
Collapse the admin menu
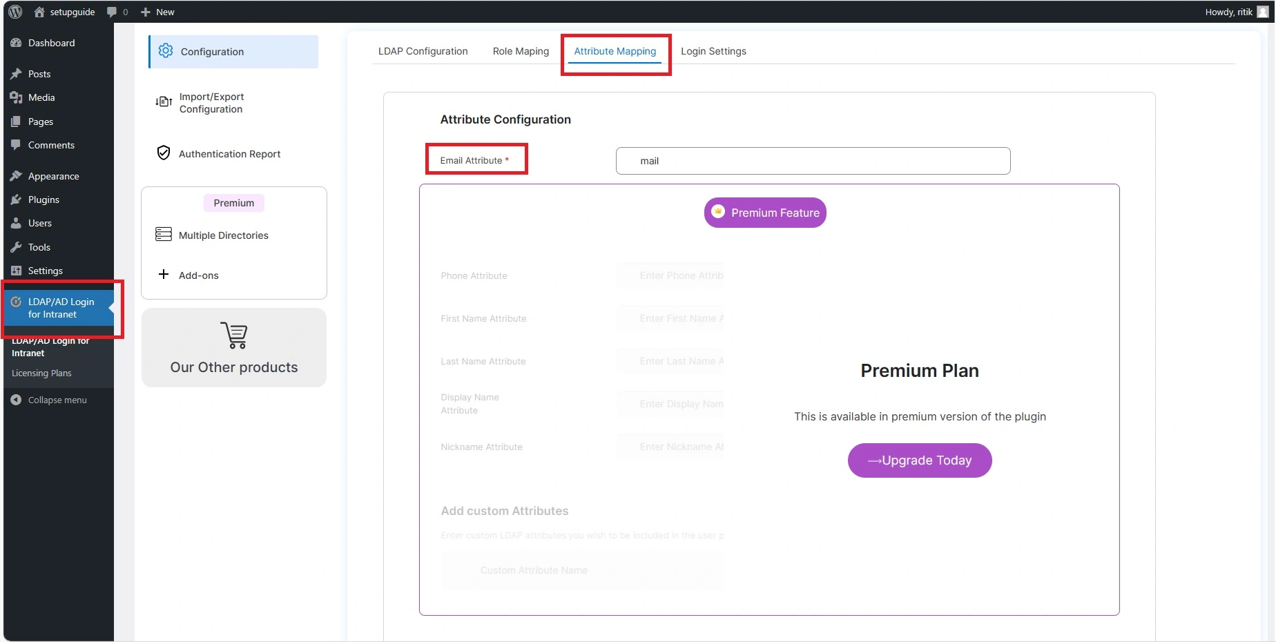click(59, 400)
